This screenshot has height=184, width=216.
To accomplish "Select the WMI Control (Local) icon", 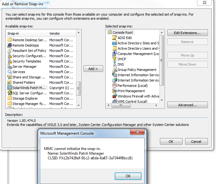I will coord(114,101).
